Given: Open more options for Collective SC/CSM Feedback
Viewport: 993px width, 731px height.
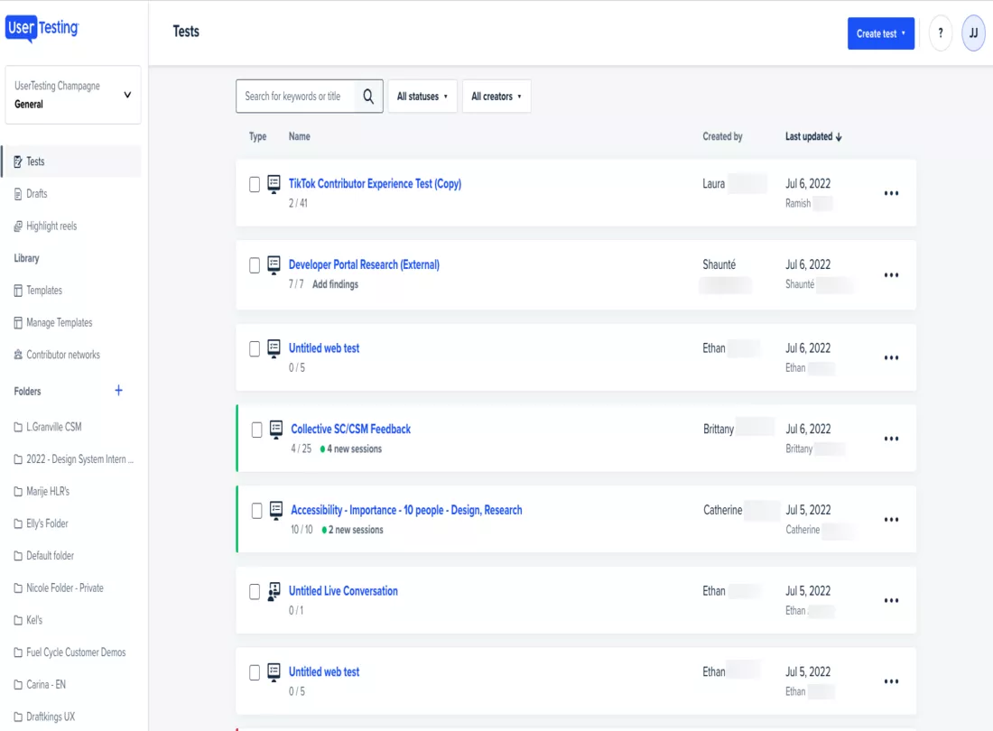Looking at the screenshot, I should pyautogui.click(x=891, y=439).
